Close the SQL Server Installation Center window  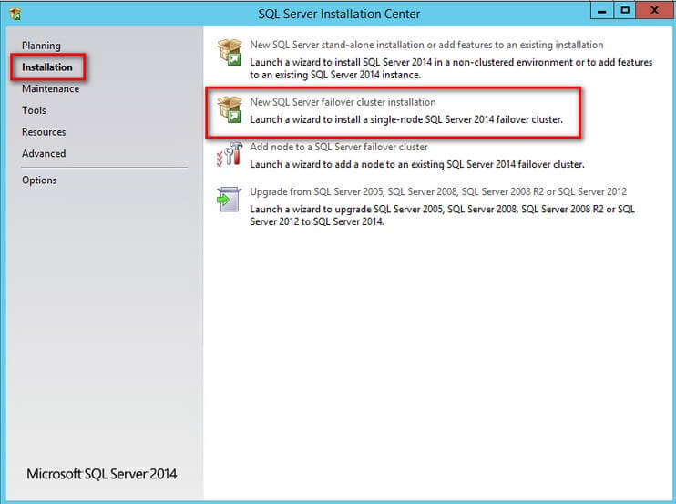click(x=654, y=10)
